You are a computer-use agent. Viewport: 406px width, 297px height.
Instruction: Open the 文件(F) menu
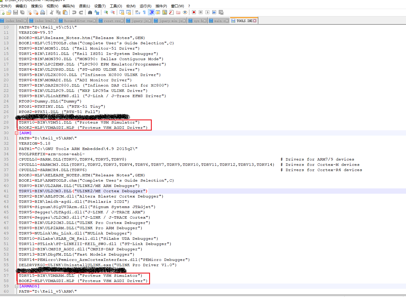click(x=6, y=6)
